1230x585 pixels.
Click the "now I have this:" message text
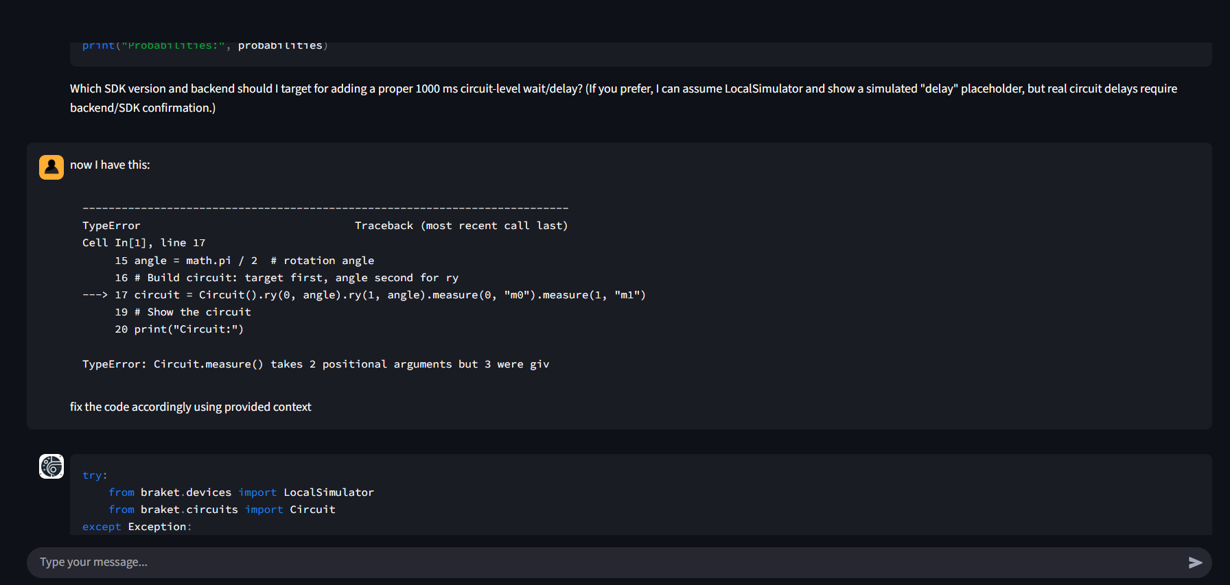(x=110, y=165)
